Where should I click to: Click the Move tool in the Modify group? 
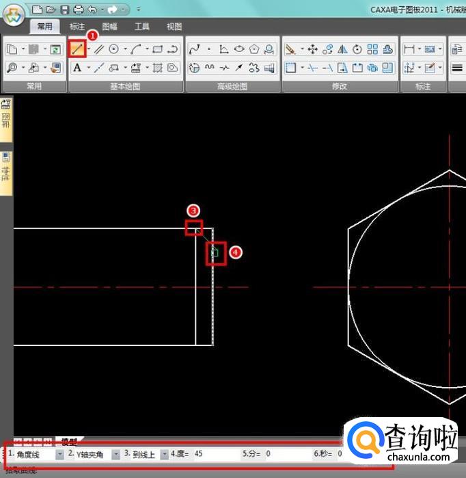point(312,49)
